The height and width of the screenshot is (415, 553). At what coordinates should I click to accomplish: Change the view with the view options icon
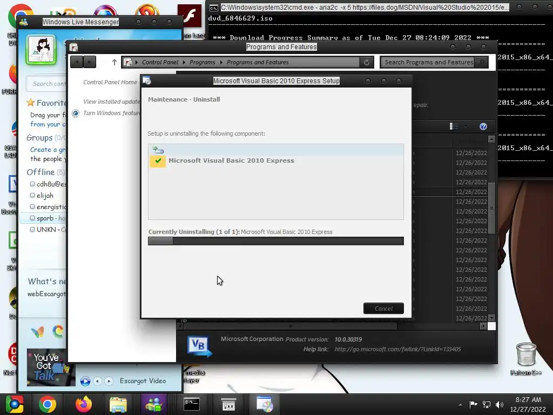click(x=454, y=126)
